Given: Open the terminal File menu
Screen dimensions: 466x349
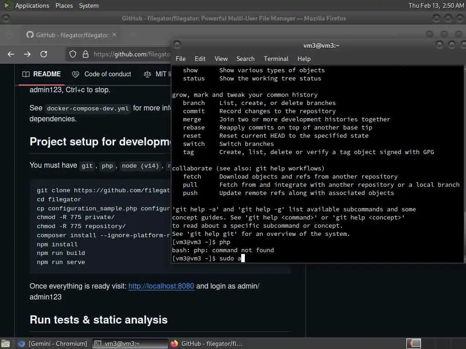Looking at the screenshot, I should coord(180,59).
